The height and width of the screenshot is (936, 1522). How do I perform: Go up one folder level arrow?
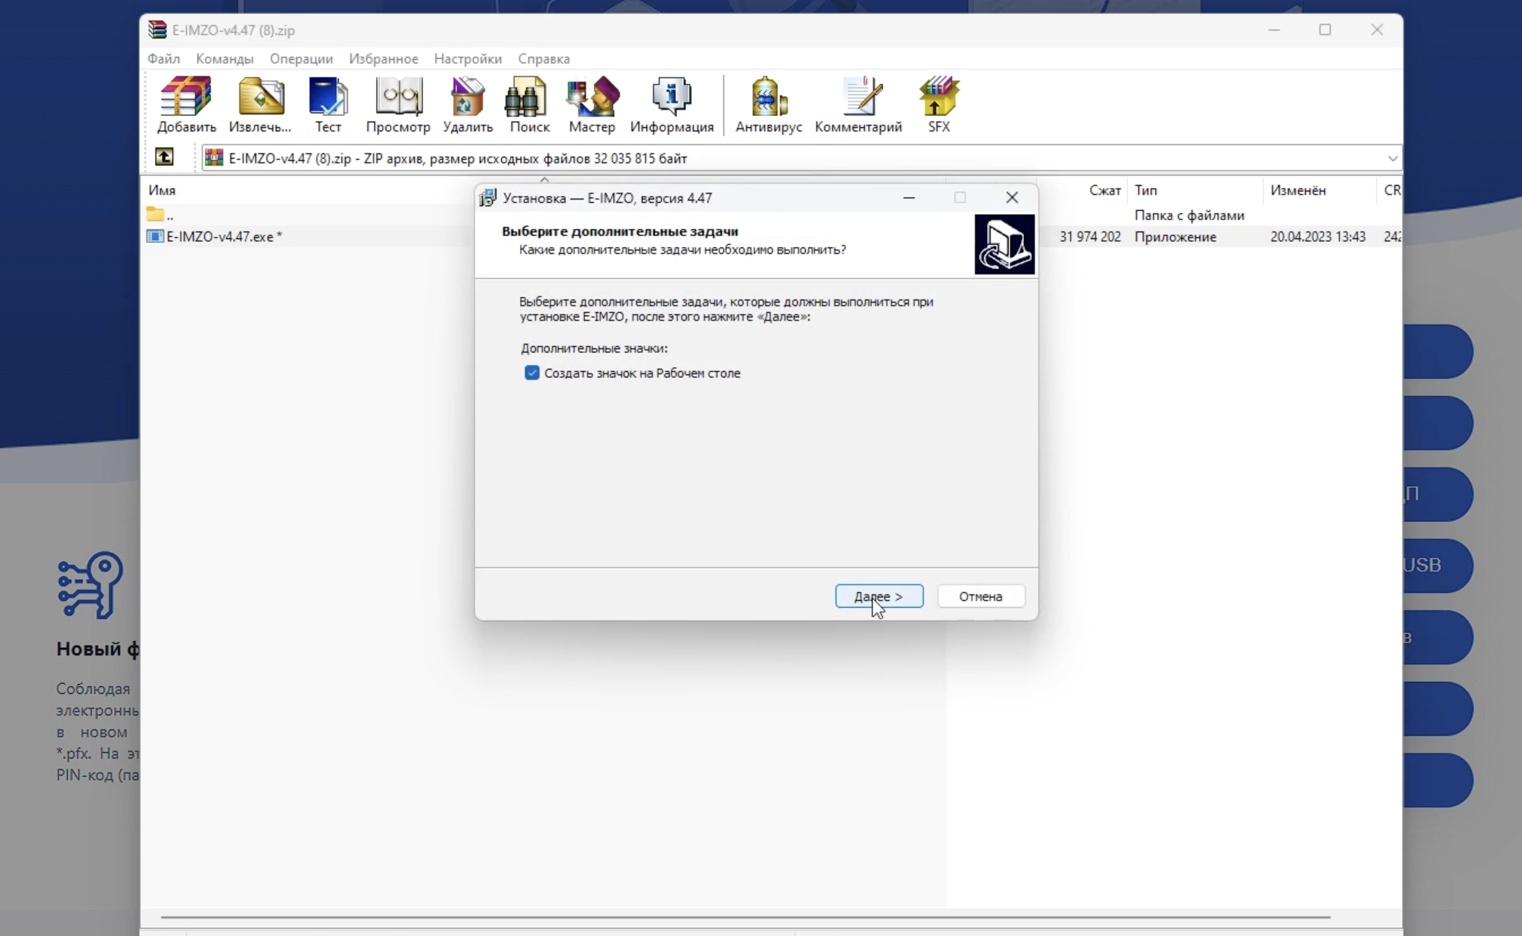point(164,157)
